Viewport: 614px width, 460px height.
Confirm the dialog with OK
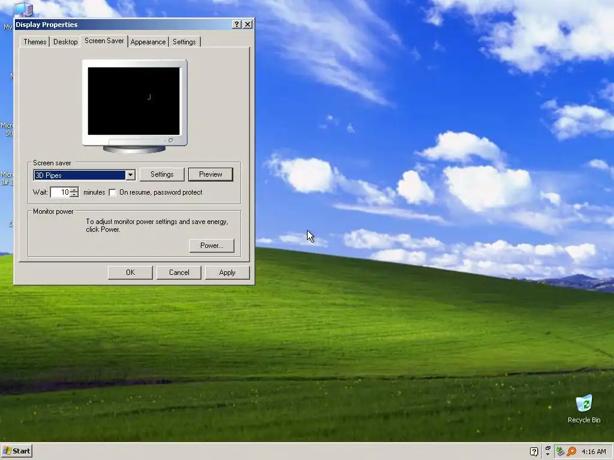pos(130,273)
